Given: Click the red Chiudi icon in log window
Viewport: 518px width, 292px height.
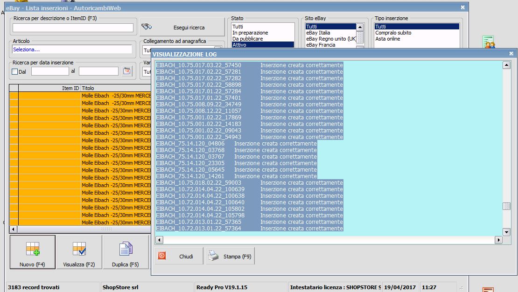Looking at the screenshot, I should (162, 256).
